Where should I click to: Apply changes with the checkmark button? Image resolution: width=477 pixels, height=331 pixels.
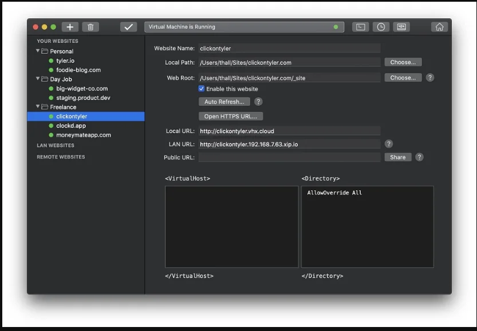click(x=128, y=27)
